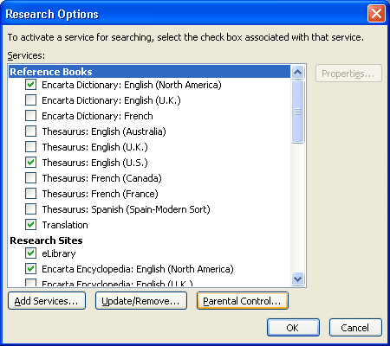This screenshot has height=346, width=390.
Task: Close the Research Options window
Action: 376,14
